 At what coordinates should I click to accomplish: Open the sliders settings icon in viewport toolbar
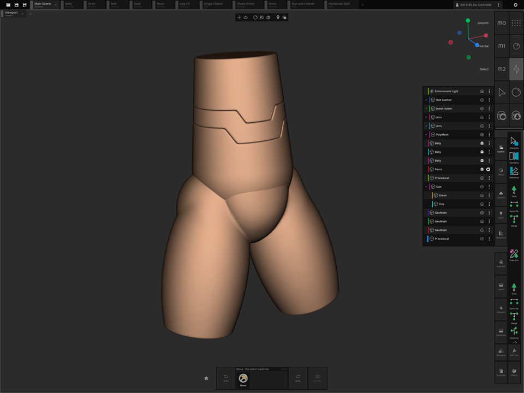261,17
